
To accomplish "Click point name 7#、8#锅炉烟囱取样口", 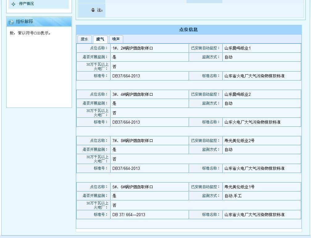I will tap(133, 140).
